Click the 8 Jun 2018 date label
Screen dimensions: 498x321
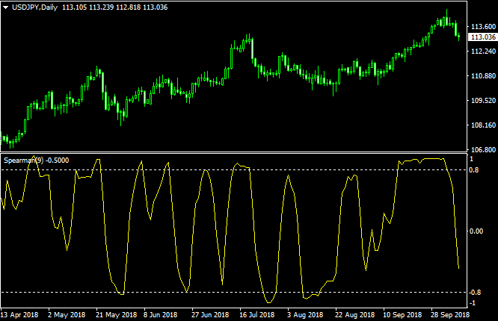[160, 315]
